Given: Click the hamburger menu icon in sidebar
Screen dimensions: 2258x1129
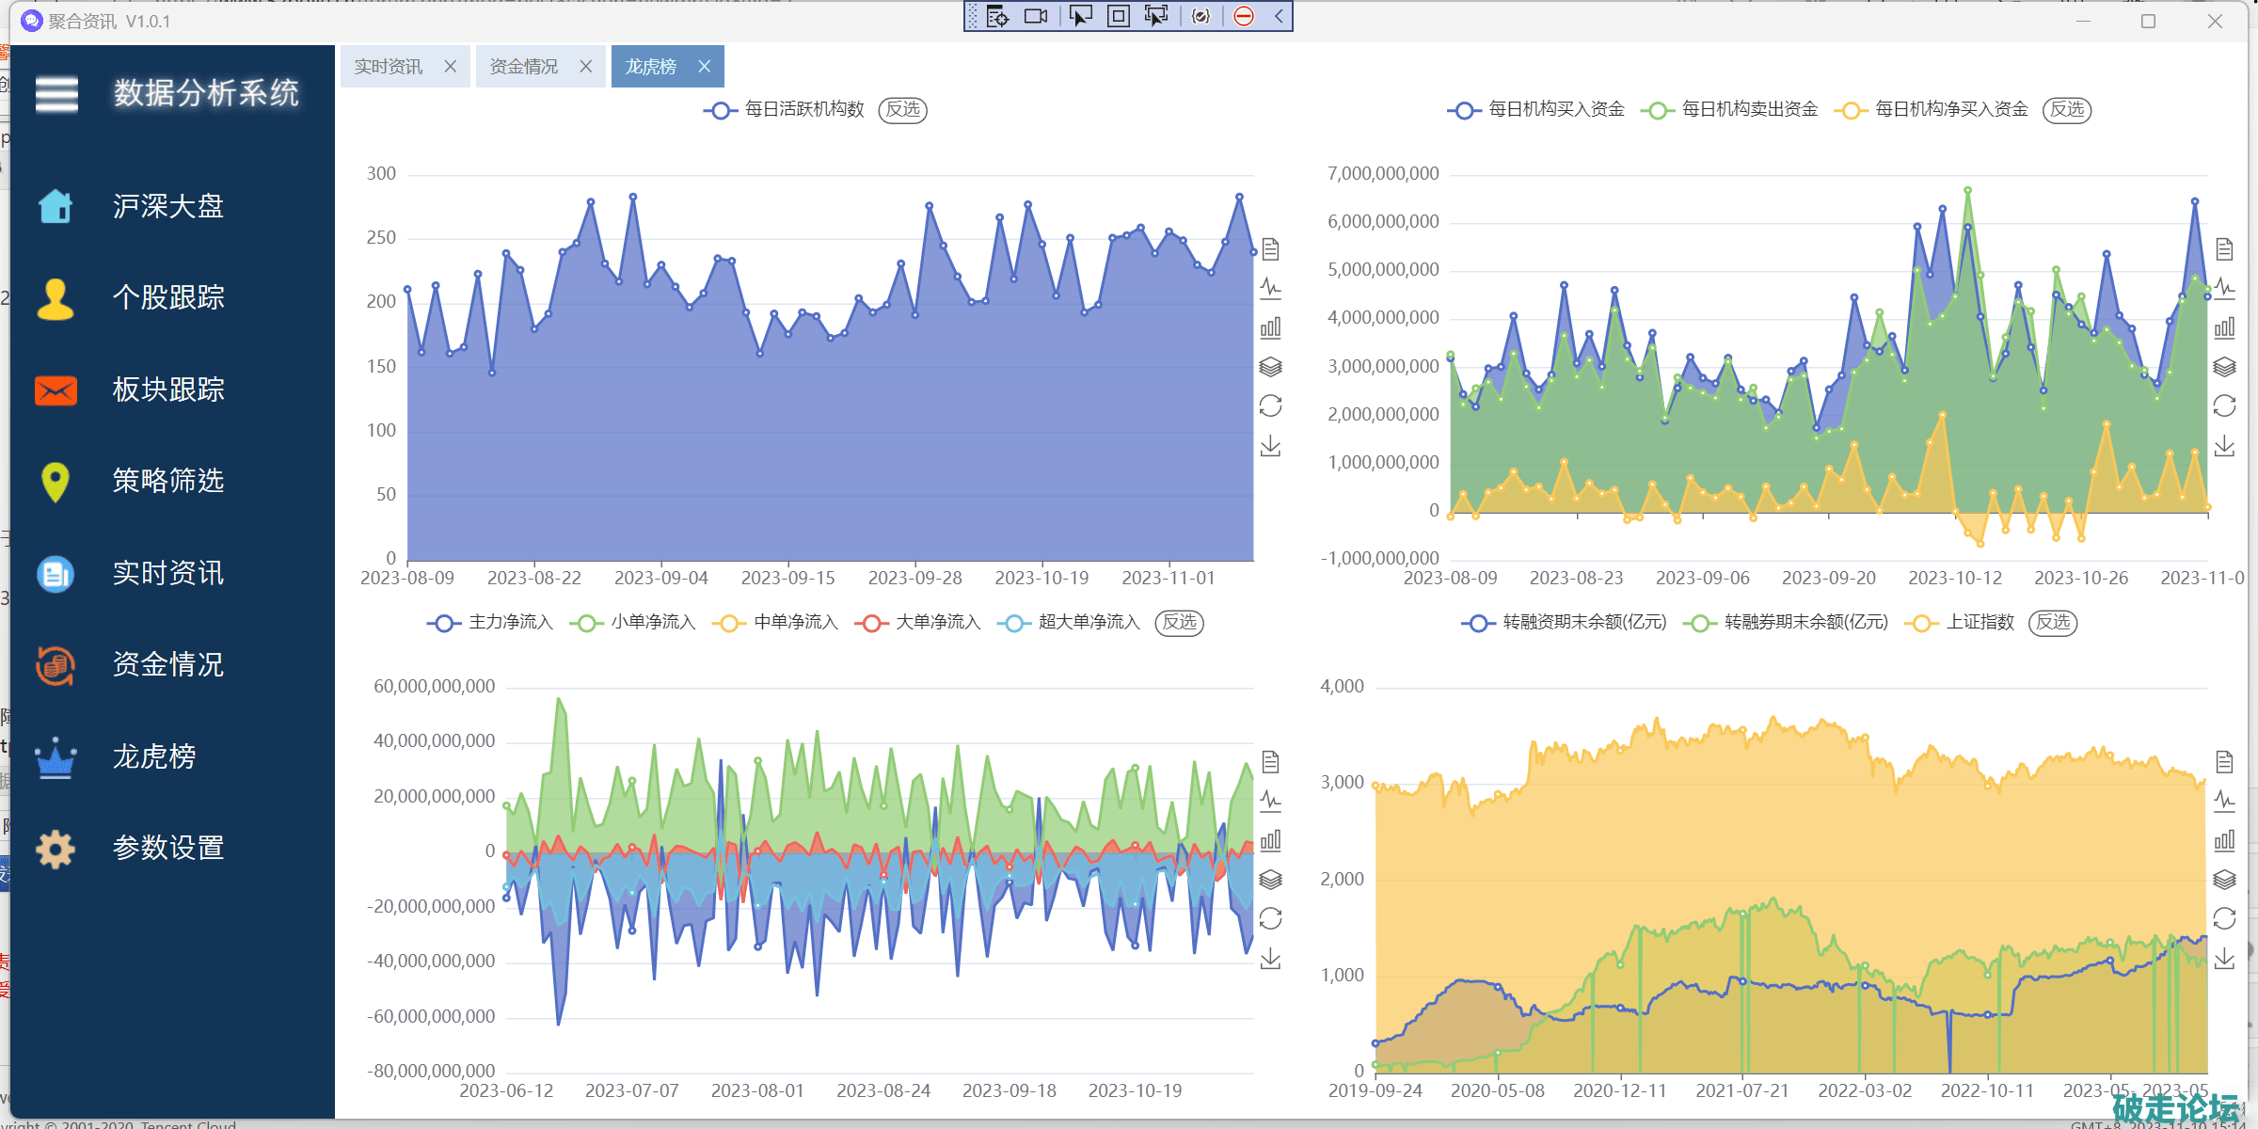Looking at the screenshot, I should pos(56,94).
